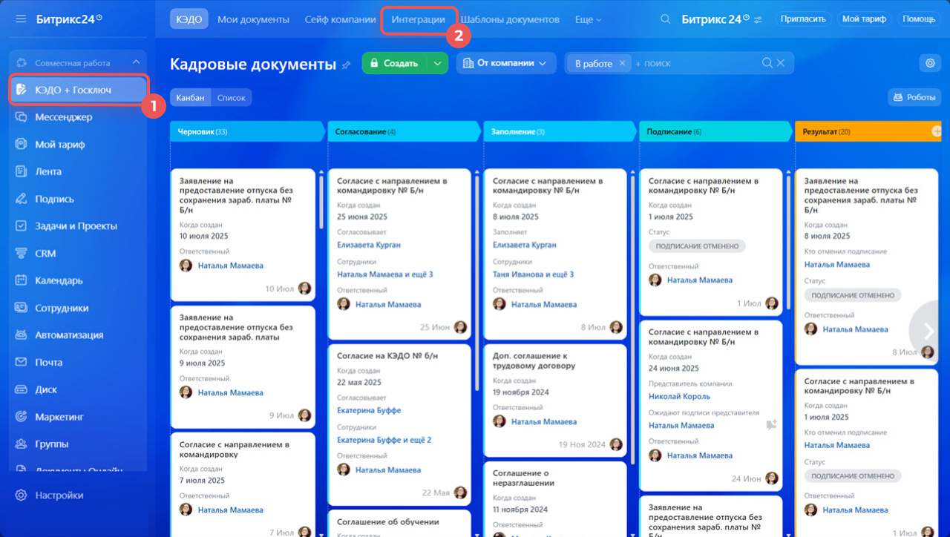This screenshot has height=537, width=950.
Task: Switch to Список view
Action: 232,97
